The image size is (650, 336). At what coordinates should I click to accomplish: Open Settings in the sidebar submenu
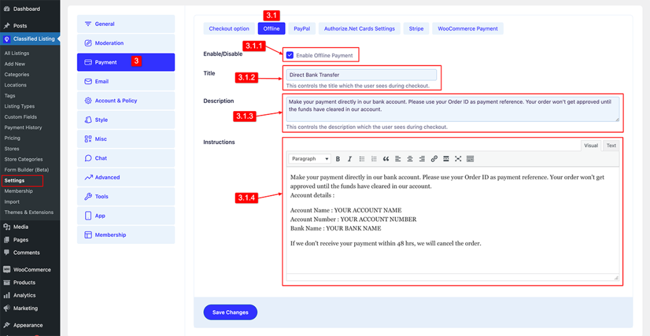tap(15, 180)
